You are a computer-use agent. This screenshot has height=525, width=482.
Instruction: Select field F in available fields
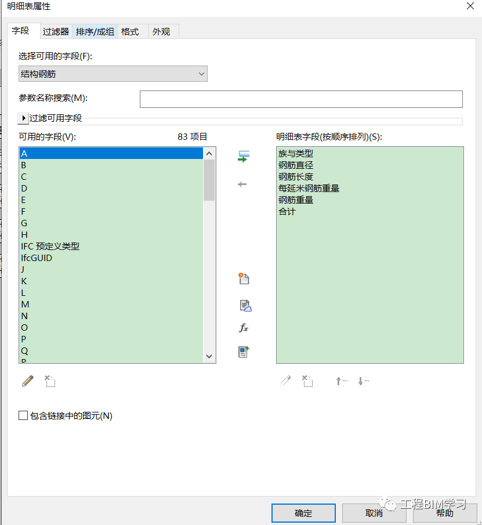[111, 212]
